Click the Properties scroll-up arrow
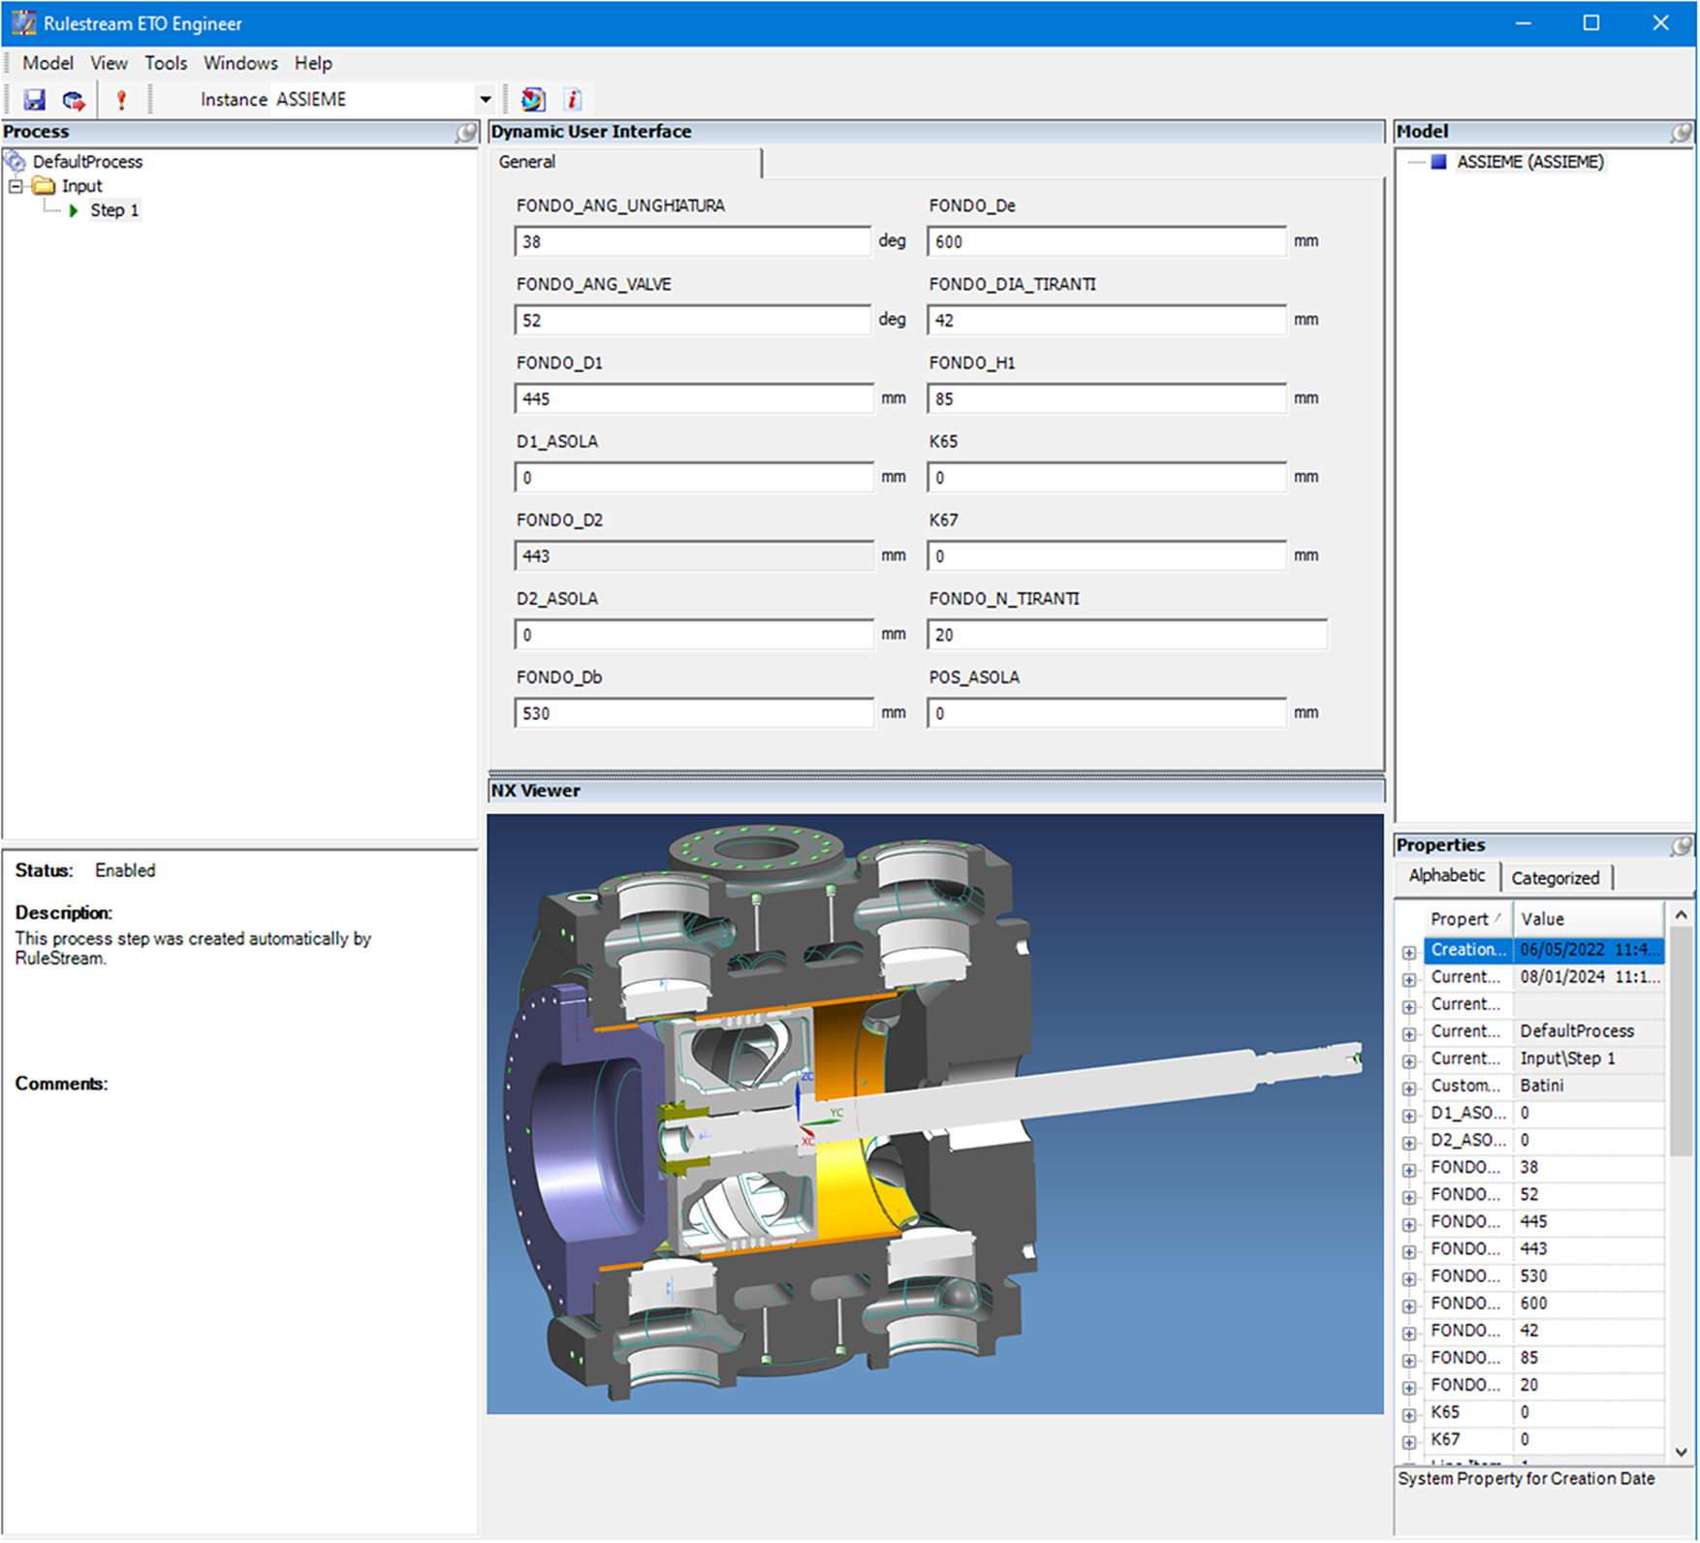 pyautogui.click(x=1682, y=915)
